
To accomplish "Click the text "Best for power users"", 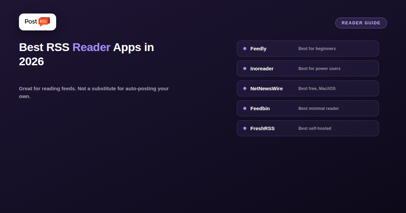I will coord(319,69).
